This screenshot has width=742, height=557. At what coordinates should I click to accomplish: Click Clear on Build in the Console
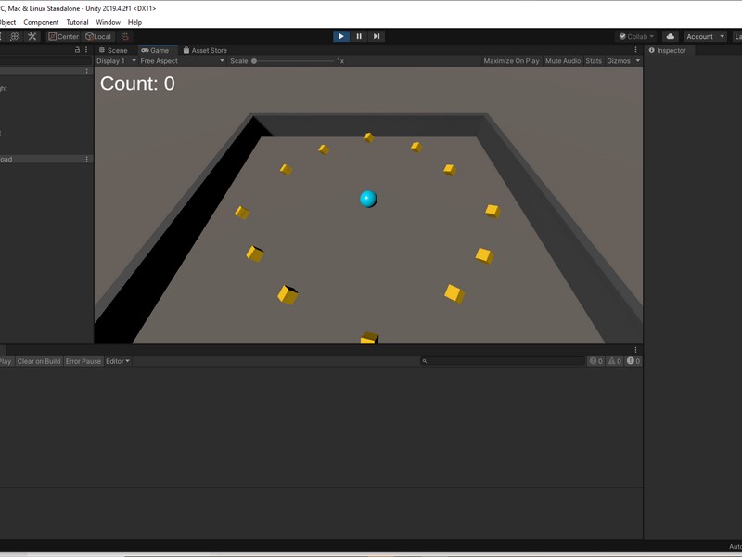coord(39,359)
